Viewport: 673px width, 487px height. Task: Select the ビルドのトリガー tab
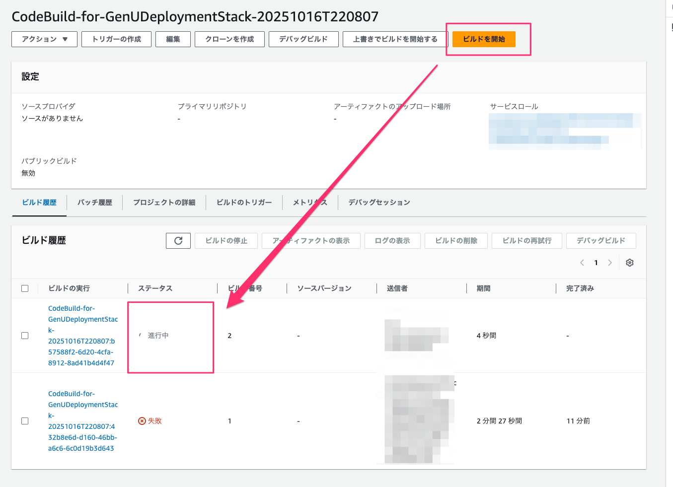pos(244,203)
